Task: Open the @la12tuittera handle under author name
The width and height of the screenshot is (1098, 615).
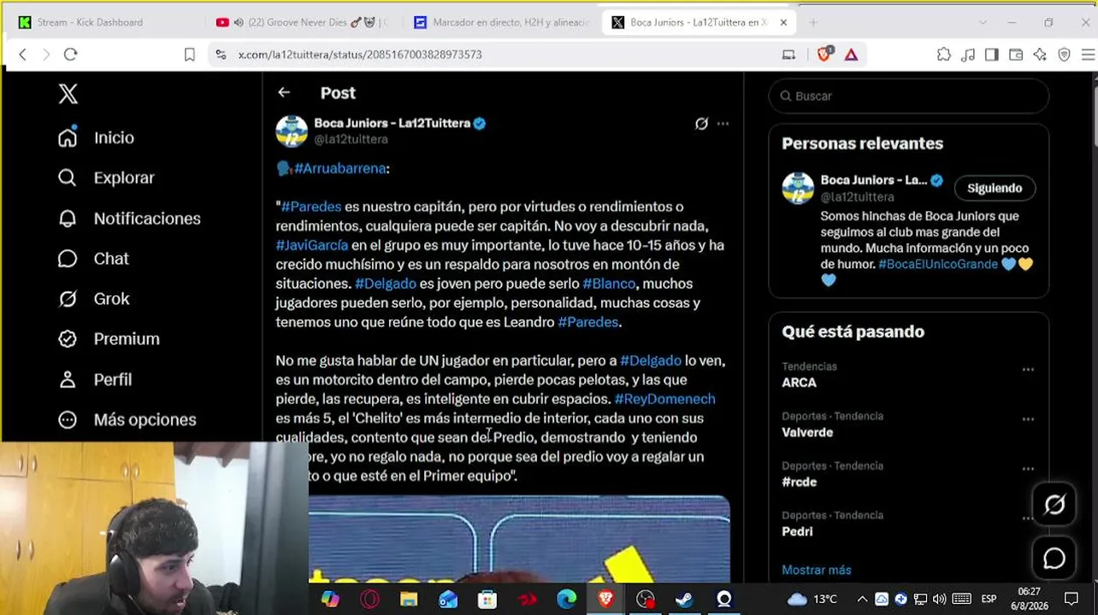Action: coord(351,139)
